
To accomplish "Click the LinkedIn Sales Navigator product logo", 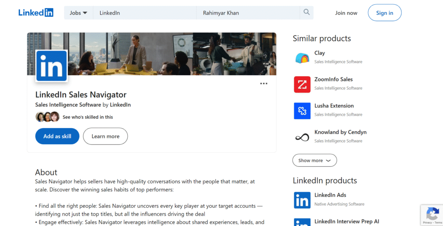I will (x=51, y=66).
